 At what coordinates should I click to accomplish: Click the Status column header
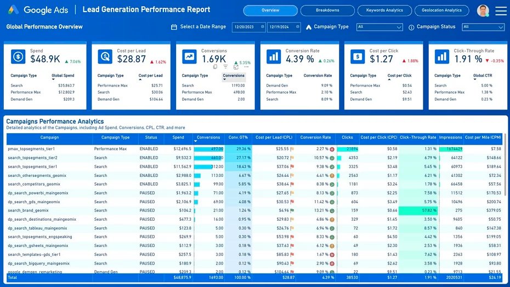151,137
